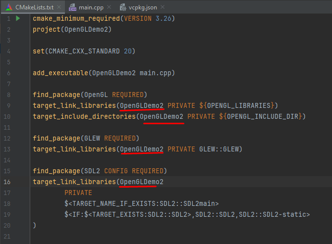Switch to the CMakeLists.txt tab
Viewport: 332px width, 244px height.
pos(34,7)
